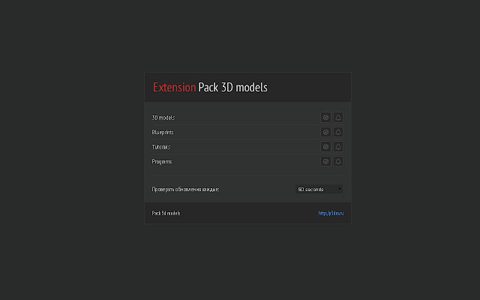Image resolution: width=480 pixels, height=300 pixels.
Task: Click the Pack 3d models footer text
Action: [166, 213]
